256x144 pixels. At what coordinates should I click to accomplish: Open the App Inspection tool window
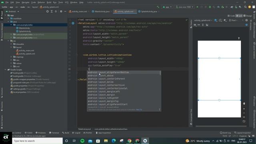tap(103, 133)
